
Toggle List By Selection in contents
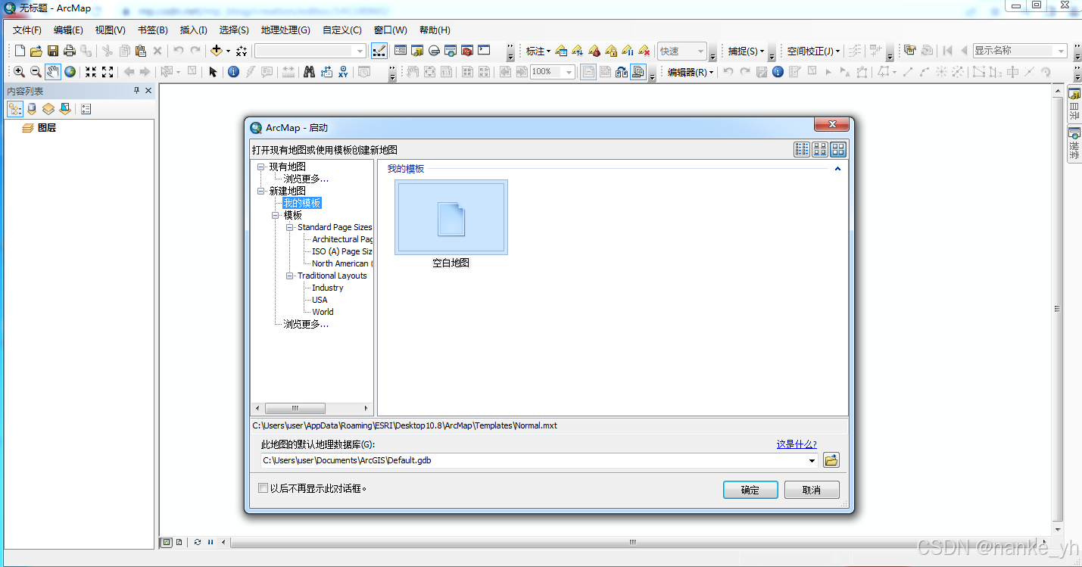click(x=65, y=109)
